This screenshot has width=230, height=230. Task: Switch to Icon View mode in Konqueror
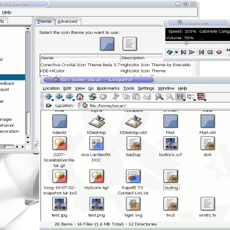click(181, 97)
